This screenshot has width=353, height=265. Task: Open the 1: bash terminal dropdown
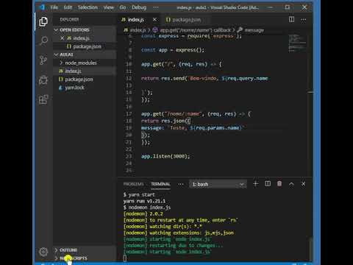[218, 184]
